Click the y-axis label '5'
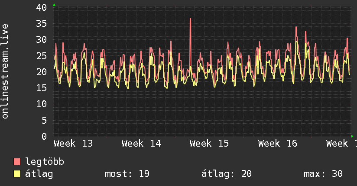This screenshot has height=186, width=357. click(44, 120)
